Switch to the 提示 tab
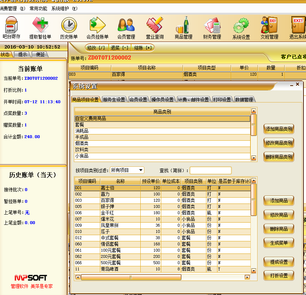Screen dimensions: 306x295 coord(22,54)
